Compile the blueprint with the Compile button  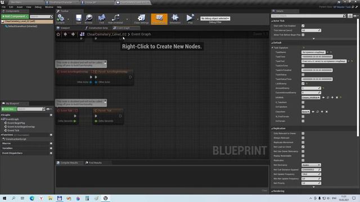60,19
